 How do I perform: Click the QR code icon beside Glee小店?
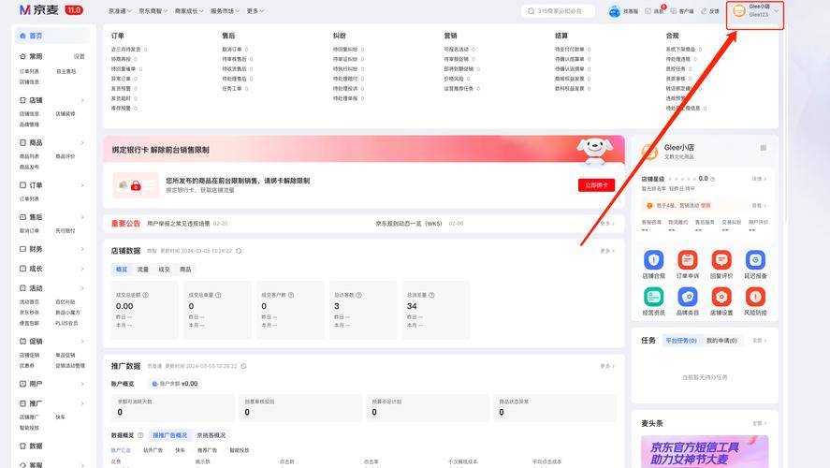point(764,148)
